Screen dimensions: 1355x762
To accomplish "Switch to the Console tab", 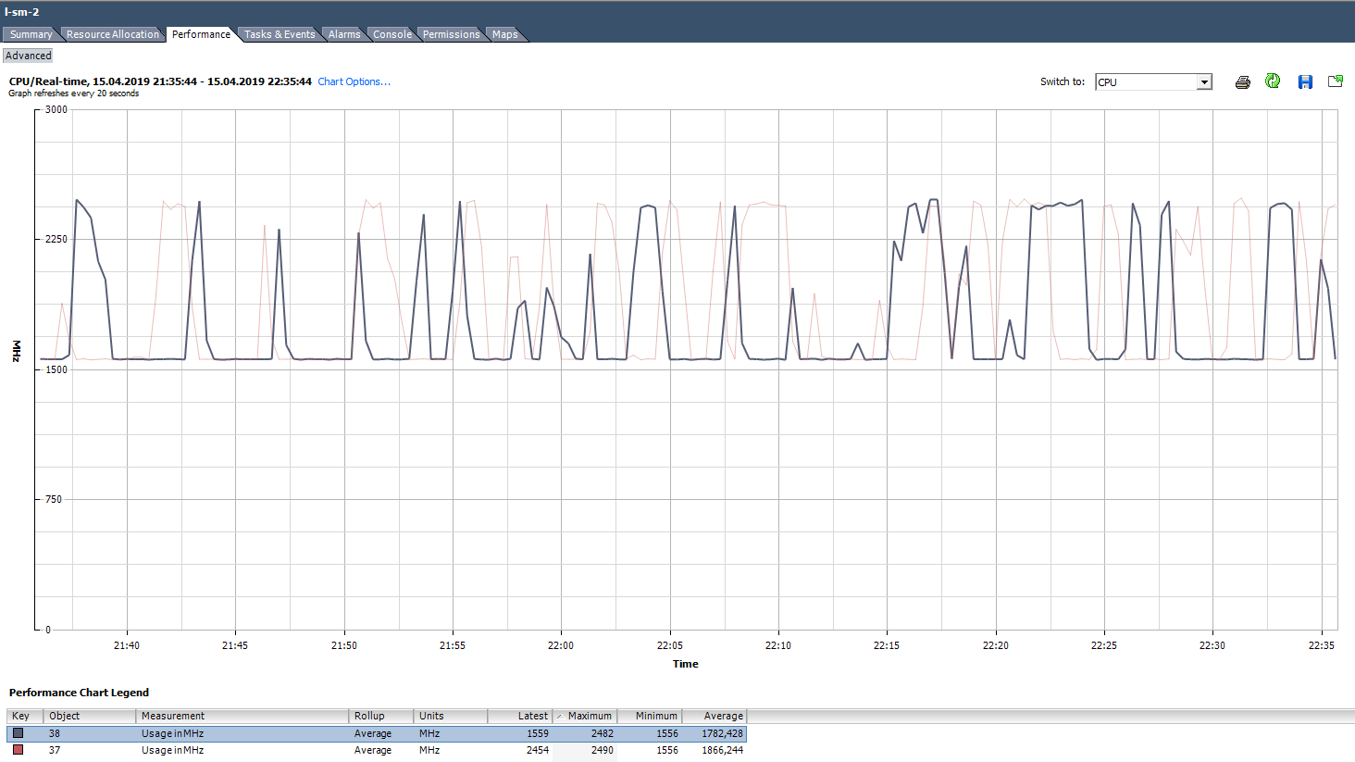I will pos(392,34).
